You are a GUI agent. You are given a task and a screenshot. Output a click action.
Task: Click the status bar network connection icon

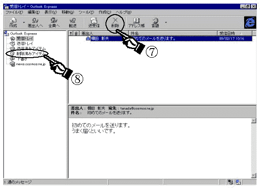point(230,182)
